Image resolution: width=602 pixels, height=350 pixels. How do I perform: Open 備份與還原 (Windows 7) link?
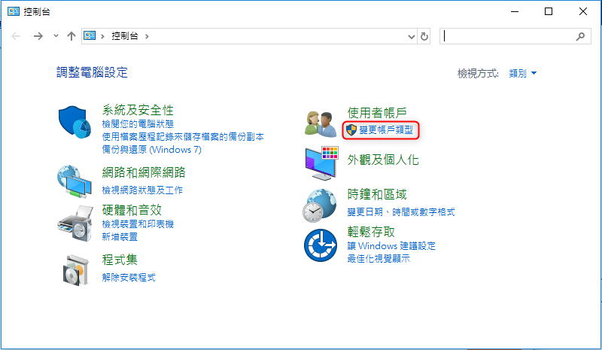(x=151, y=149)
